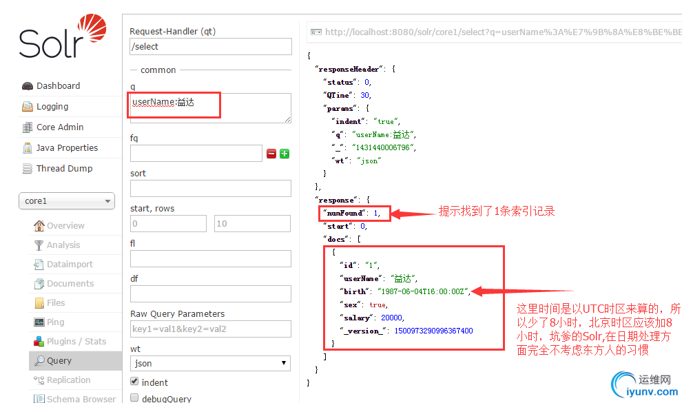
Task: Click the start field showing 0
Action: pyautogui.click(x=168, y=223)
